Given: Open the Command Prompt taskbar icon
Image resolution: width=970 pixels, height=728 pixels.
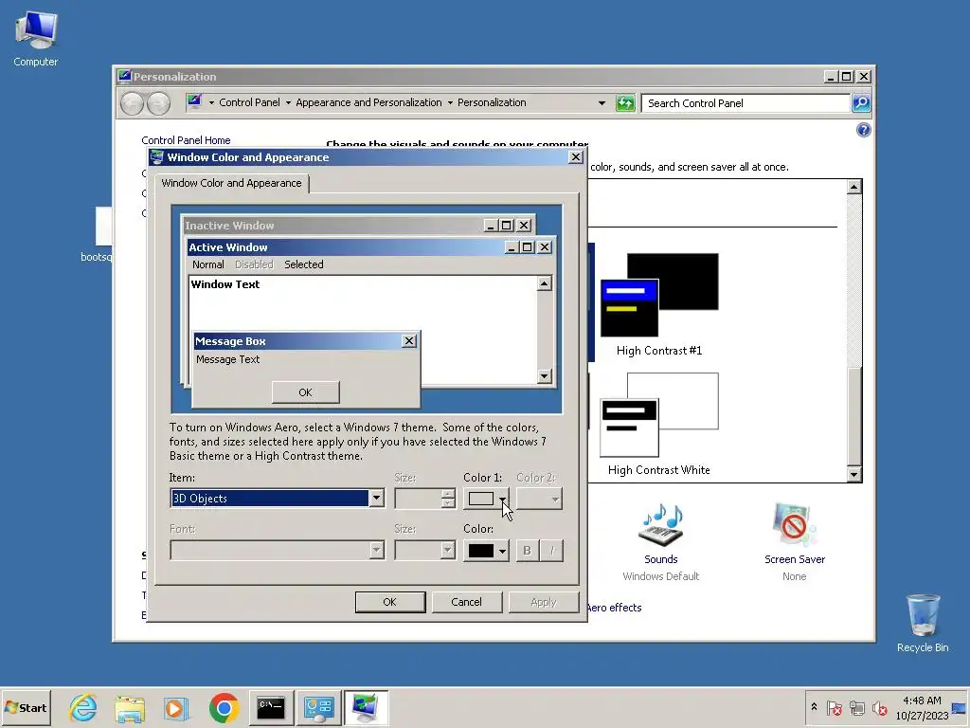Looking at the screenshot, I should (271, 707).
